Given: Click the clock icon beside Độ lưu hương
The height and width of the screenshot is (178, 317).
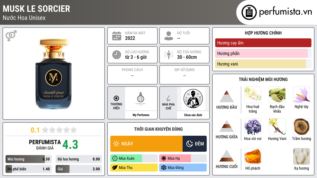Looking at the screenshot, I should 117,55.
